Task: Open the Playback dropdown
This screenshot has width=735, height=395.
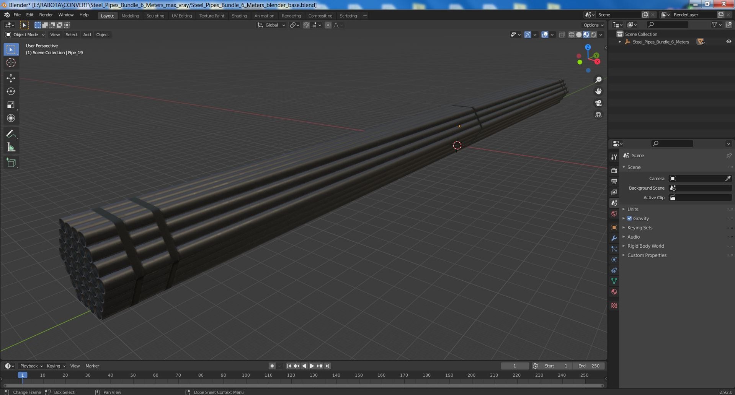Action: tap(31, 366)
